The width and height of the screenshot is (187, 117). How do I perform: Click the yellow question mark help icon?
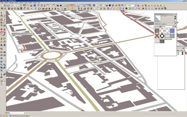pos(164,5)
